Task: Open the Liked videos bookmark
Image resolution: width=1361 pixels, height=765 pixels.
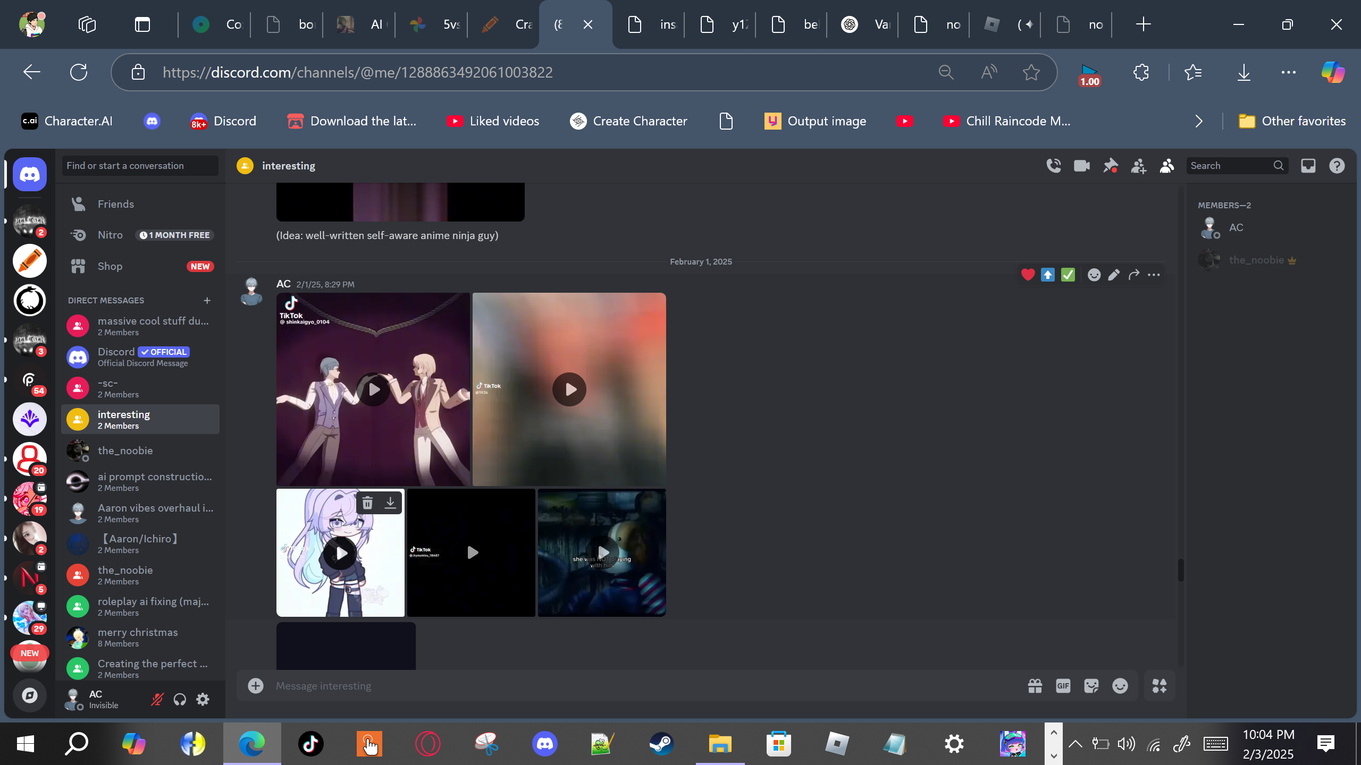Action: 493,121
